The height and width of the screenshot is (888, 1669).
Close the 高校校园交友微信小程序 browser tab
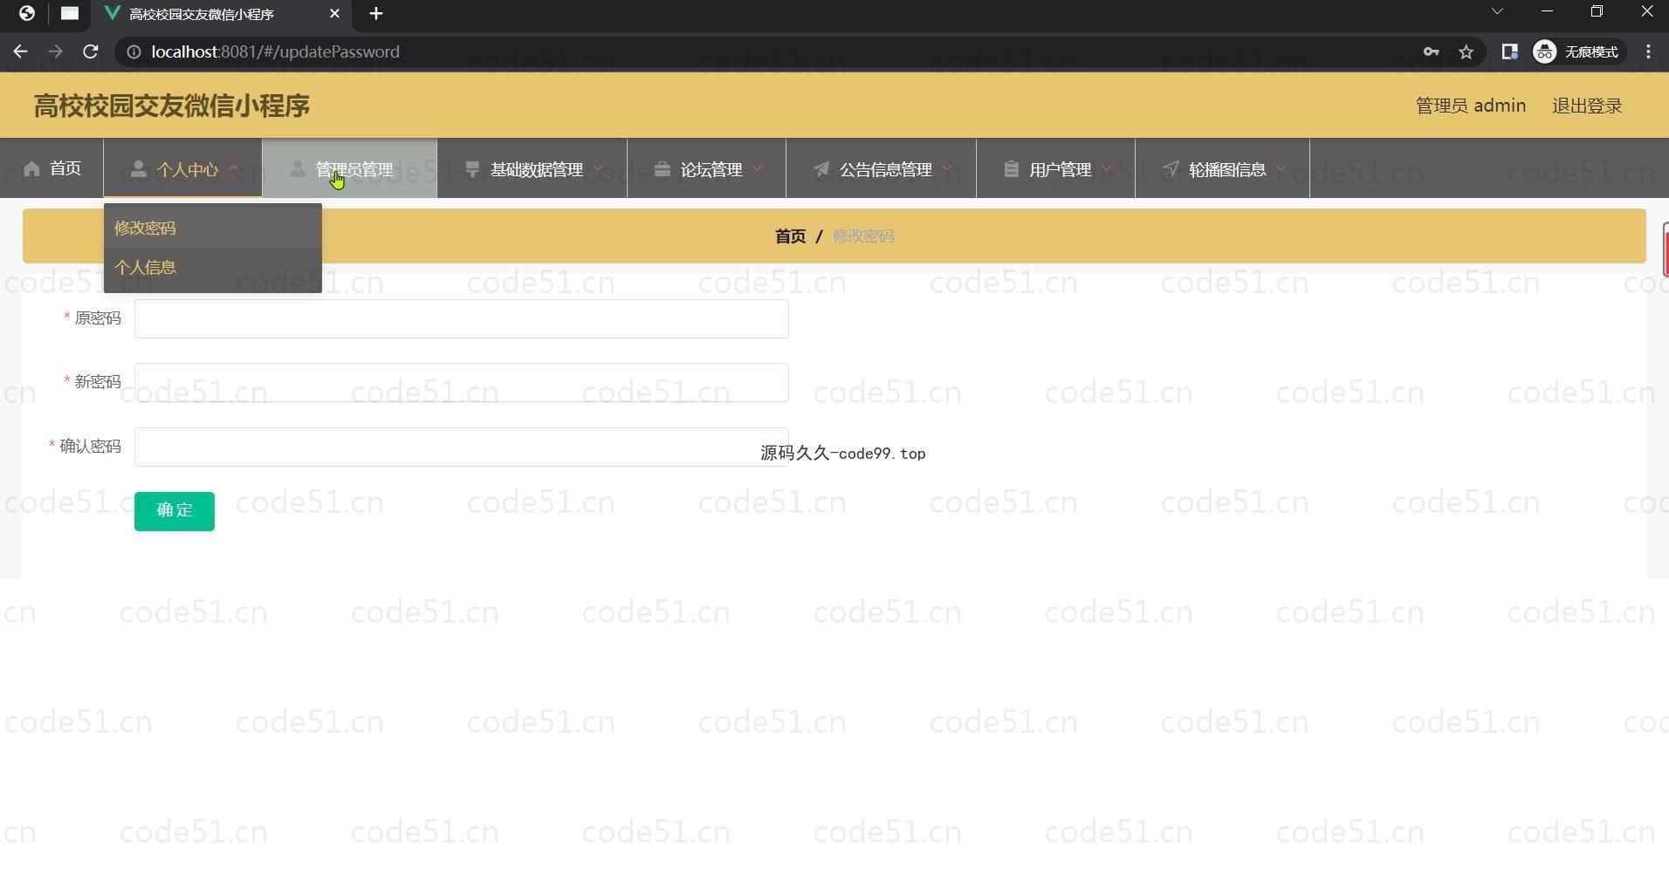[334, 13]
